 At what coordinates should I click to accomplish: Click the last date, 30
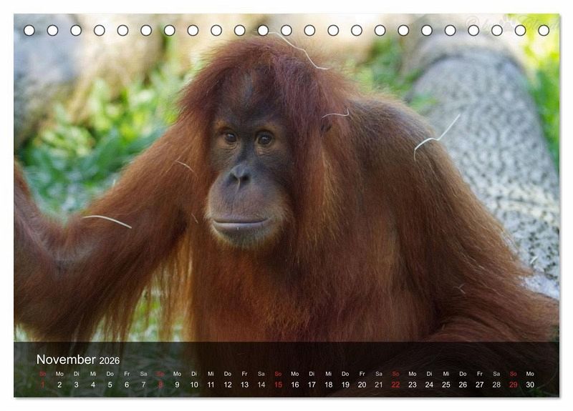coord(530,385)
